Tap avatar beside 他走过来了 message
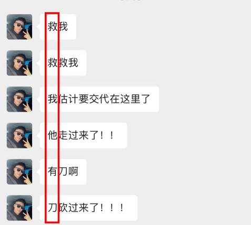 (x=19, y=135)
